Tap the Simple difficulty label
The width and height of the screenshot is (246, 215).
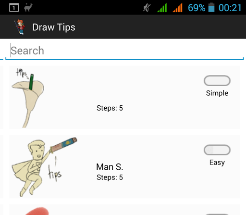(217, 93)
